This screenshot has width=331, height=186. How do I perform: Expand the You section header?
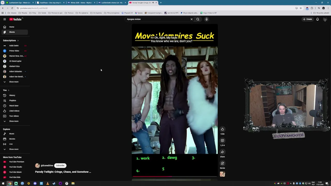pyautogui.click(x=6, y=90)
